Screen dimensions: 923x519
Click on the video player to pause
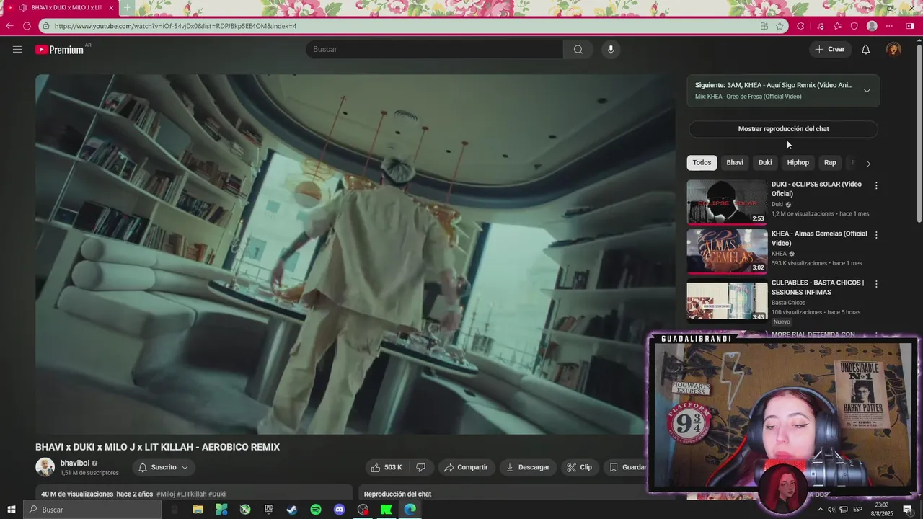coord(355,254)
